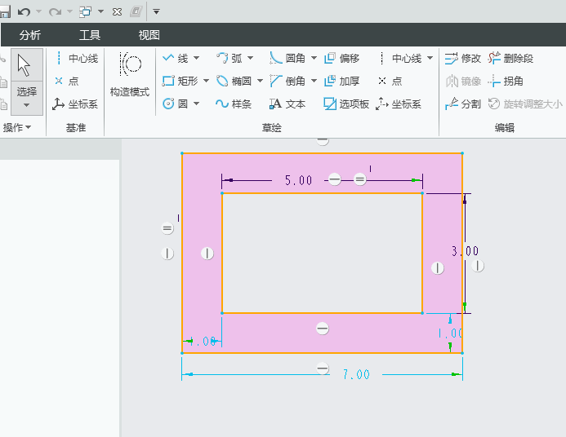
Task: Click the Divide (分割) button
Action: click(463, 104)
